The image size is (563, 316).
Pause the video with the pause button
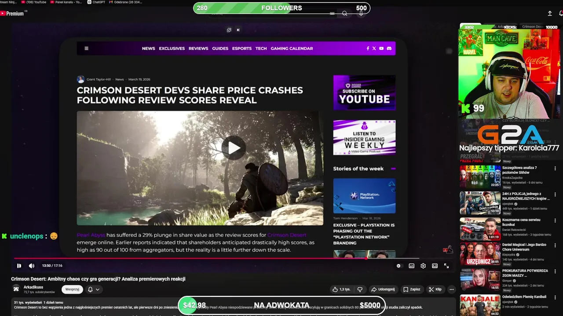(19, 266)
